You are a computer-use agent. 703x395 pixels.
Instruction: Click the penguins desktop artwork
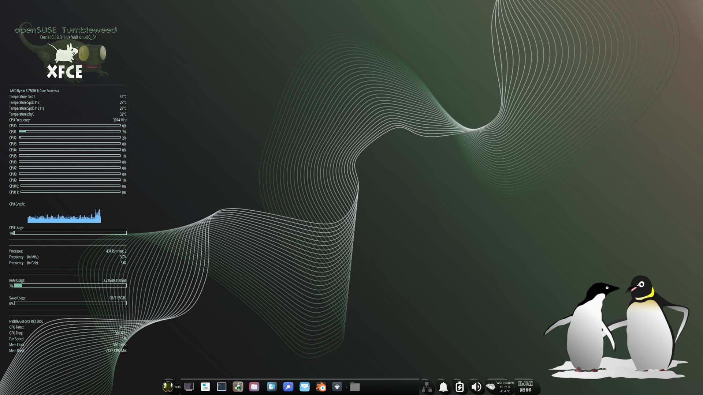coord(619,329)
